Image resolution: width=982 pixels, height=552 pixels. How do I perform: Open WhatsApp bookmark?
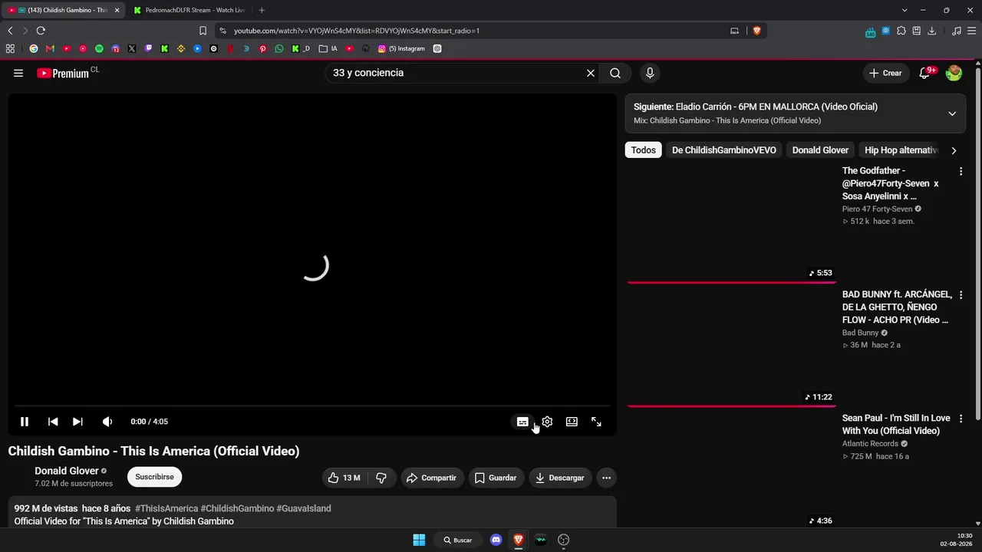[x=278, y=48]
